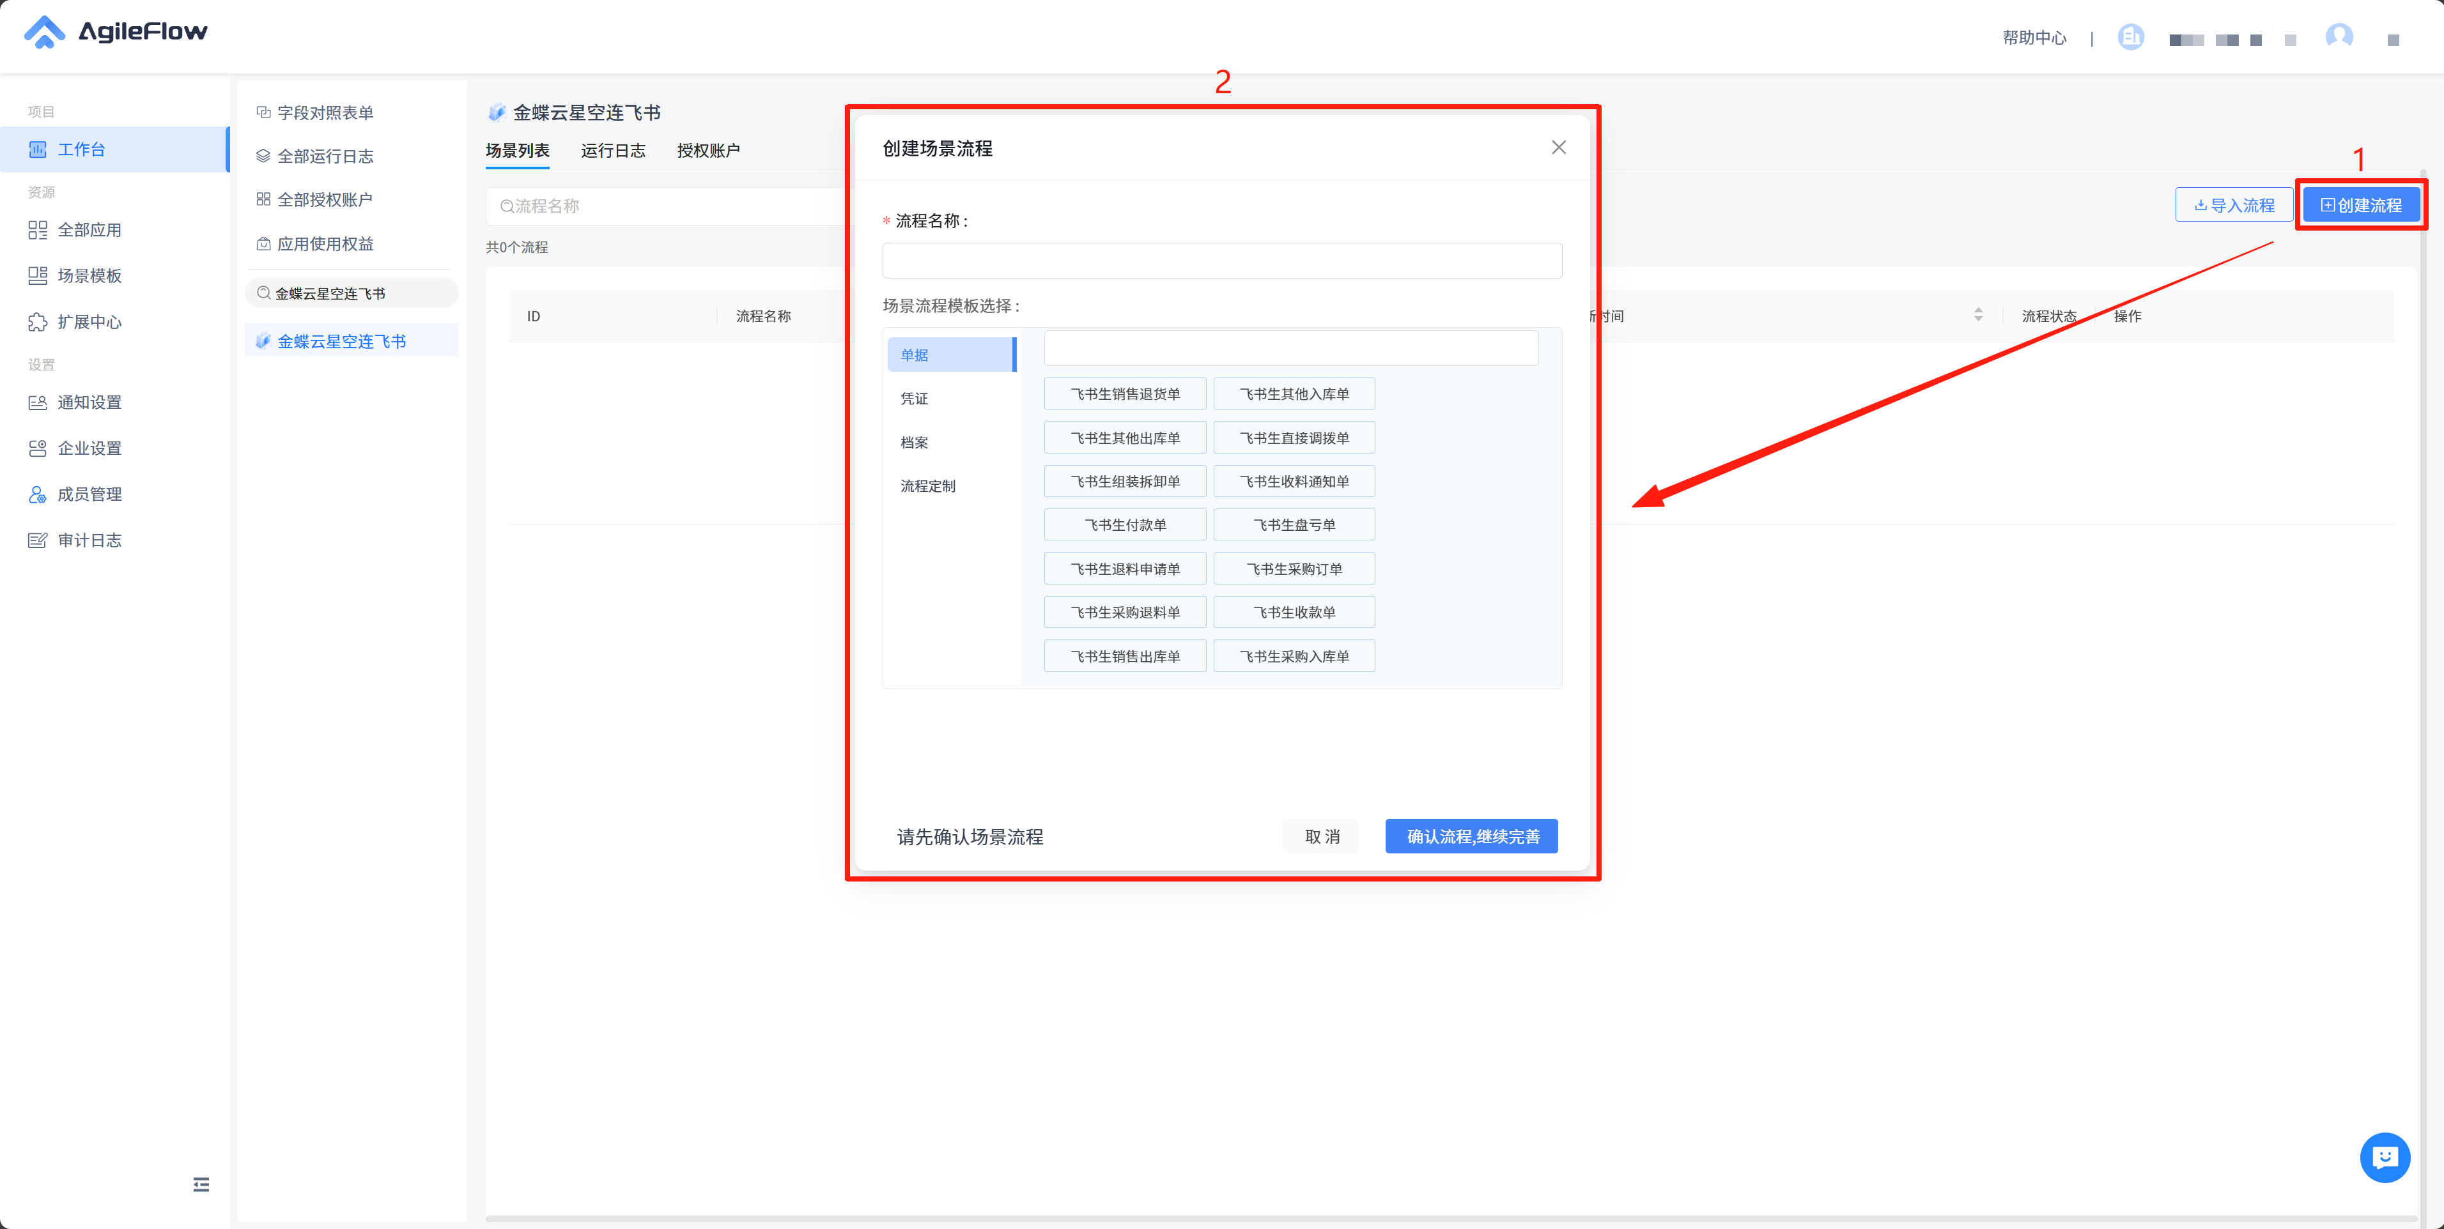Switch to the 授权账户 tab
Image resolution: width=2444 pixels, height=1229 pixels.
(708, 150)
